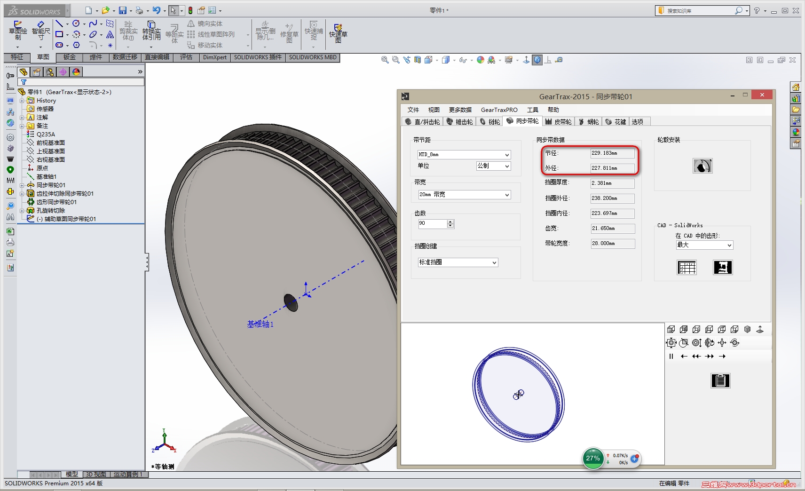Select the Ellipse sketch tool
805x491 pixels.
point(93,34)
